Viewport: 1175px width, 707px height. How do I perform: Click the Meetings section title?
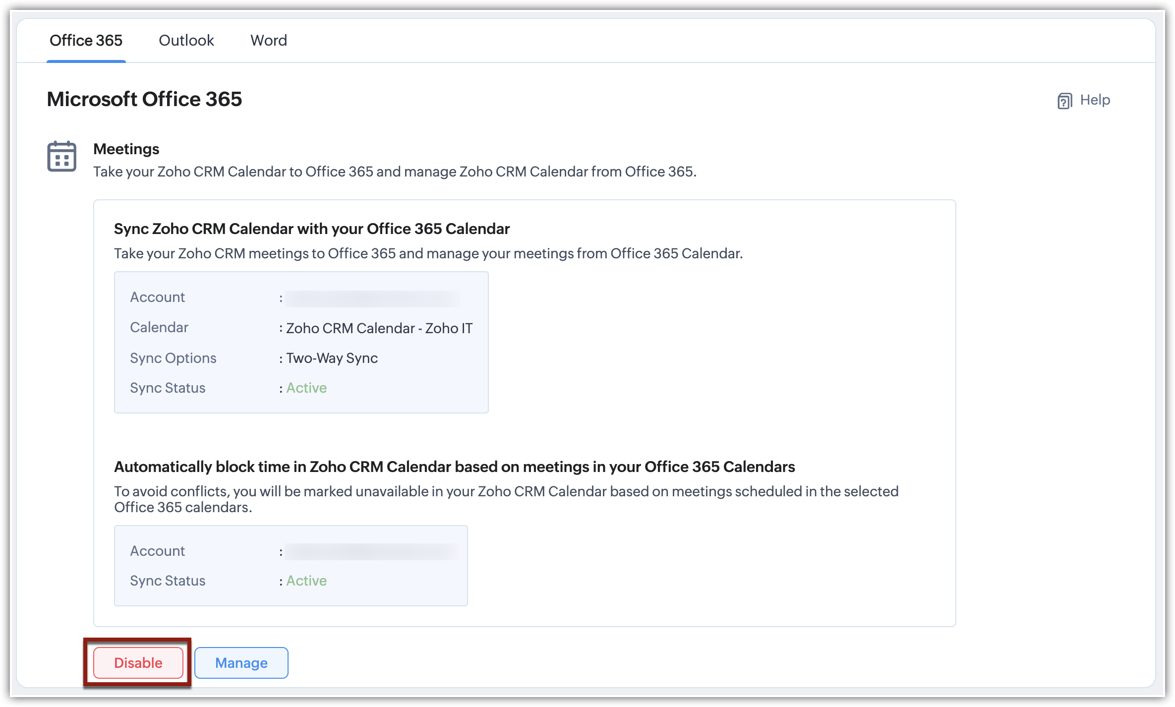126,149
